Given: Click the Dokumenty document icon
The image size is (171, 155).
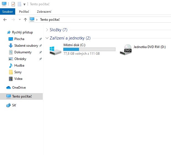Looking at the screenshot, I should (x=11, y=52).
